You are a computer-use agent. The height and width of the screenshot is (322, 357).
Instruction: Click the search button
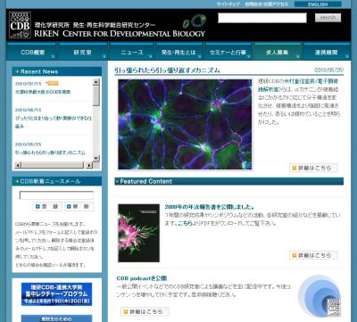328,18
